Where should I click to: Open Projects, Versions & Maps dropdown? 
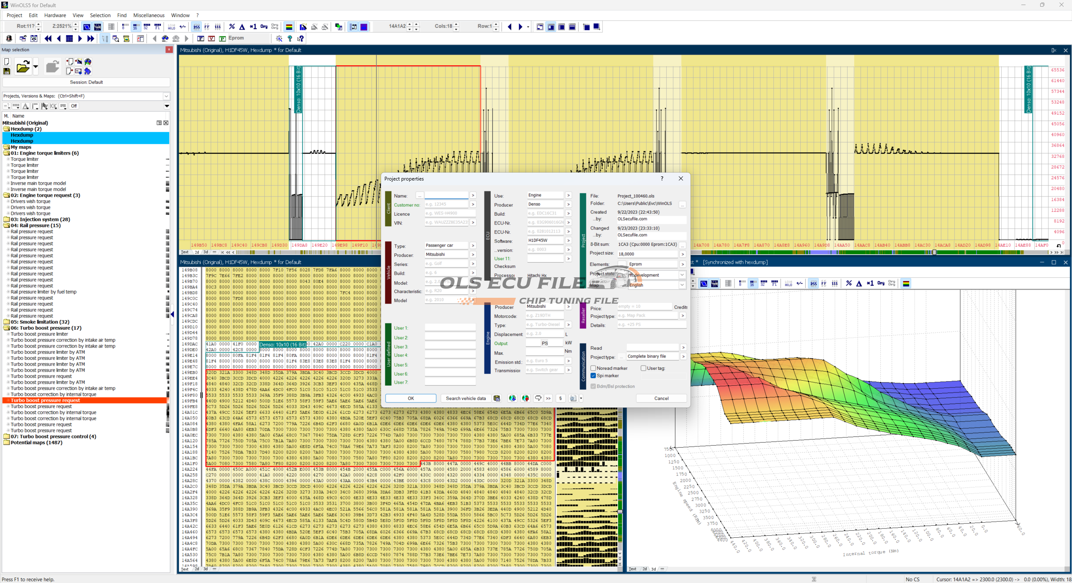click(166, 96)
